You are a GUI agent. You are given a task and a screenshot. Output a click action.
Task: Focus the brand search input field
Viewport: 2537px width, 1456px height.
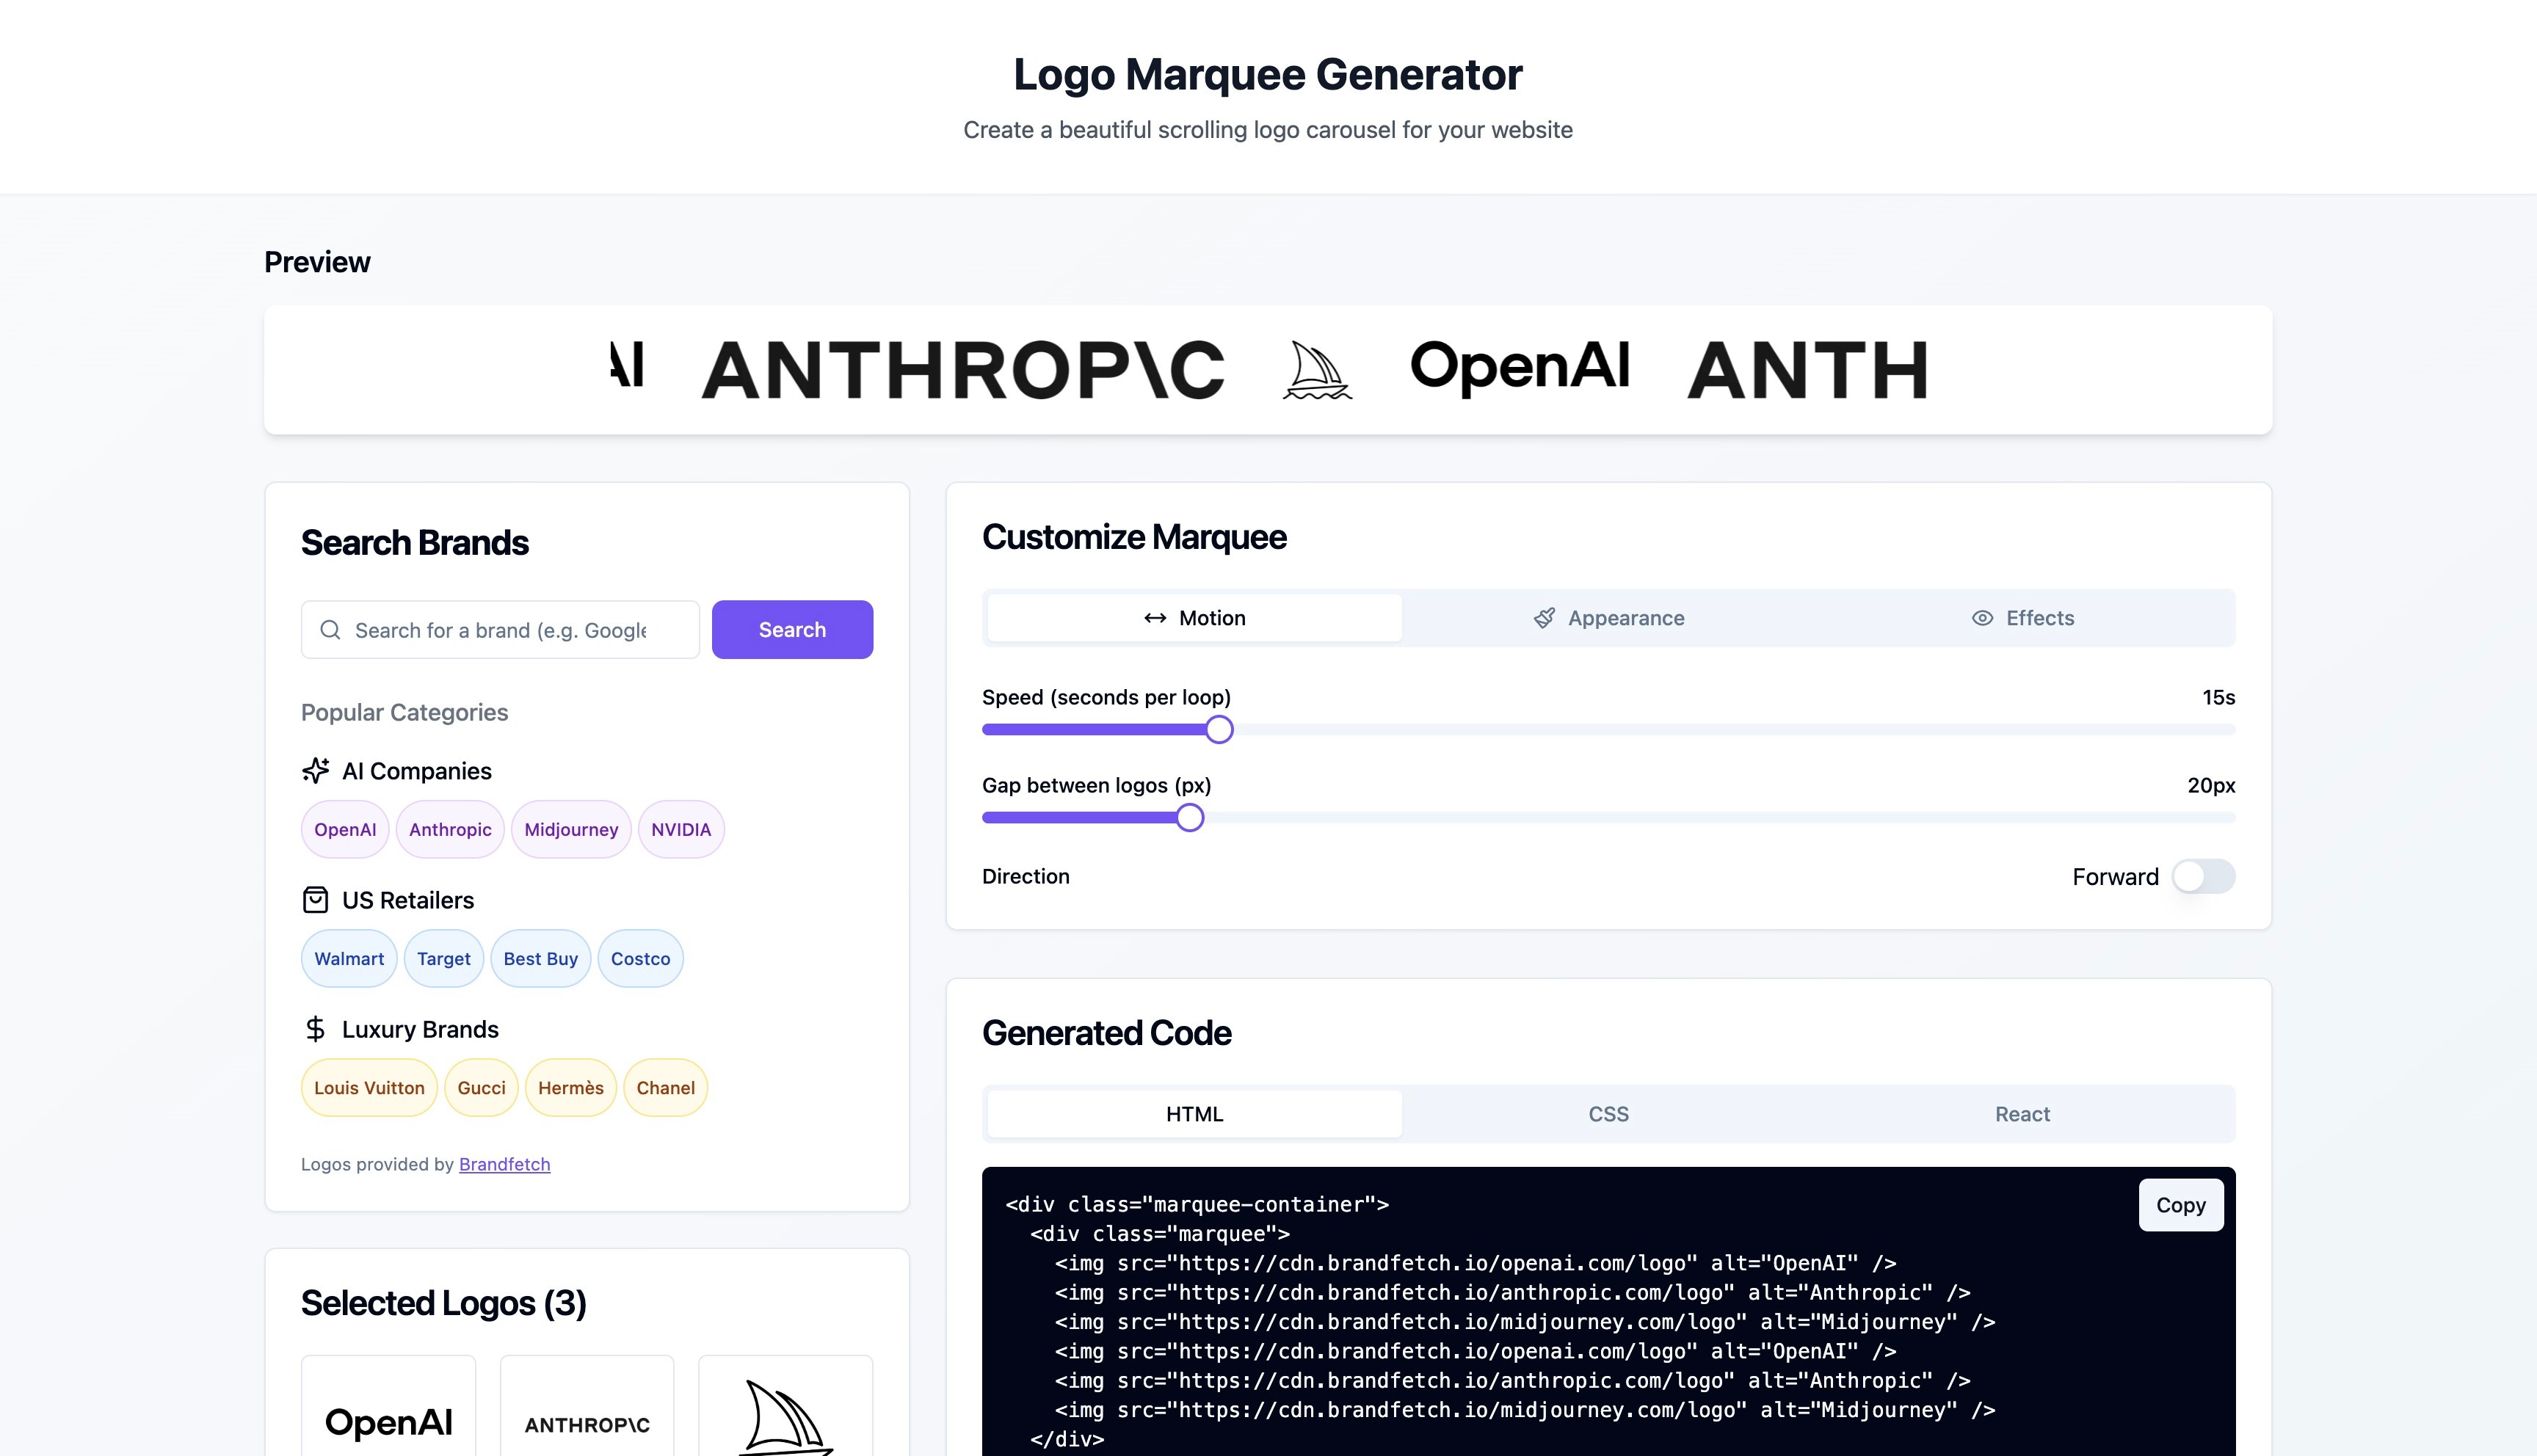[510, 630]
